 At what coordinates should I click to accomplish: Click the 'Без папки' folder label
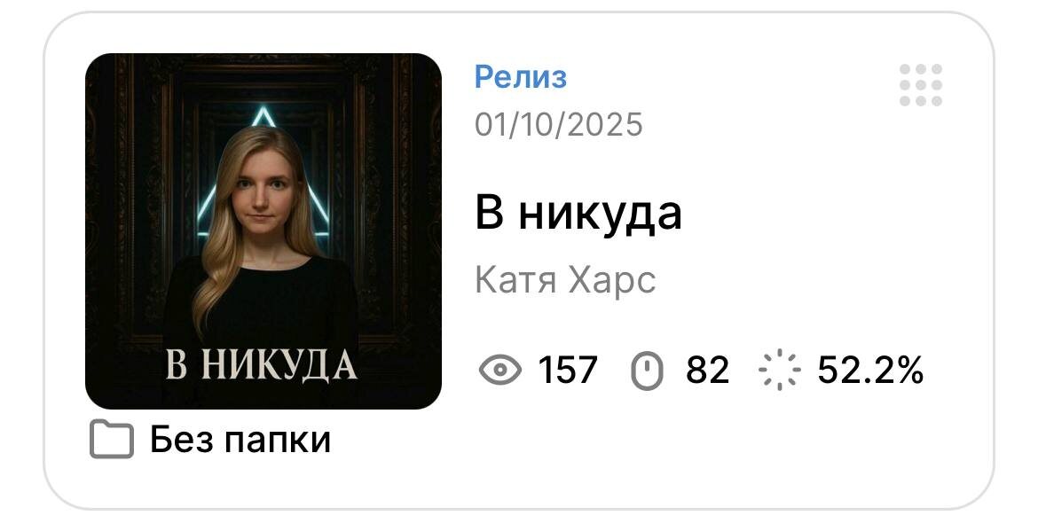pos(240,439)
